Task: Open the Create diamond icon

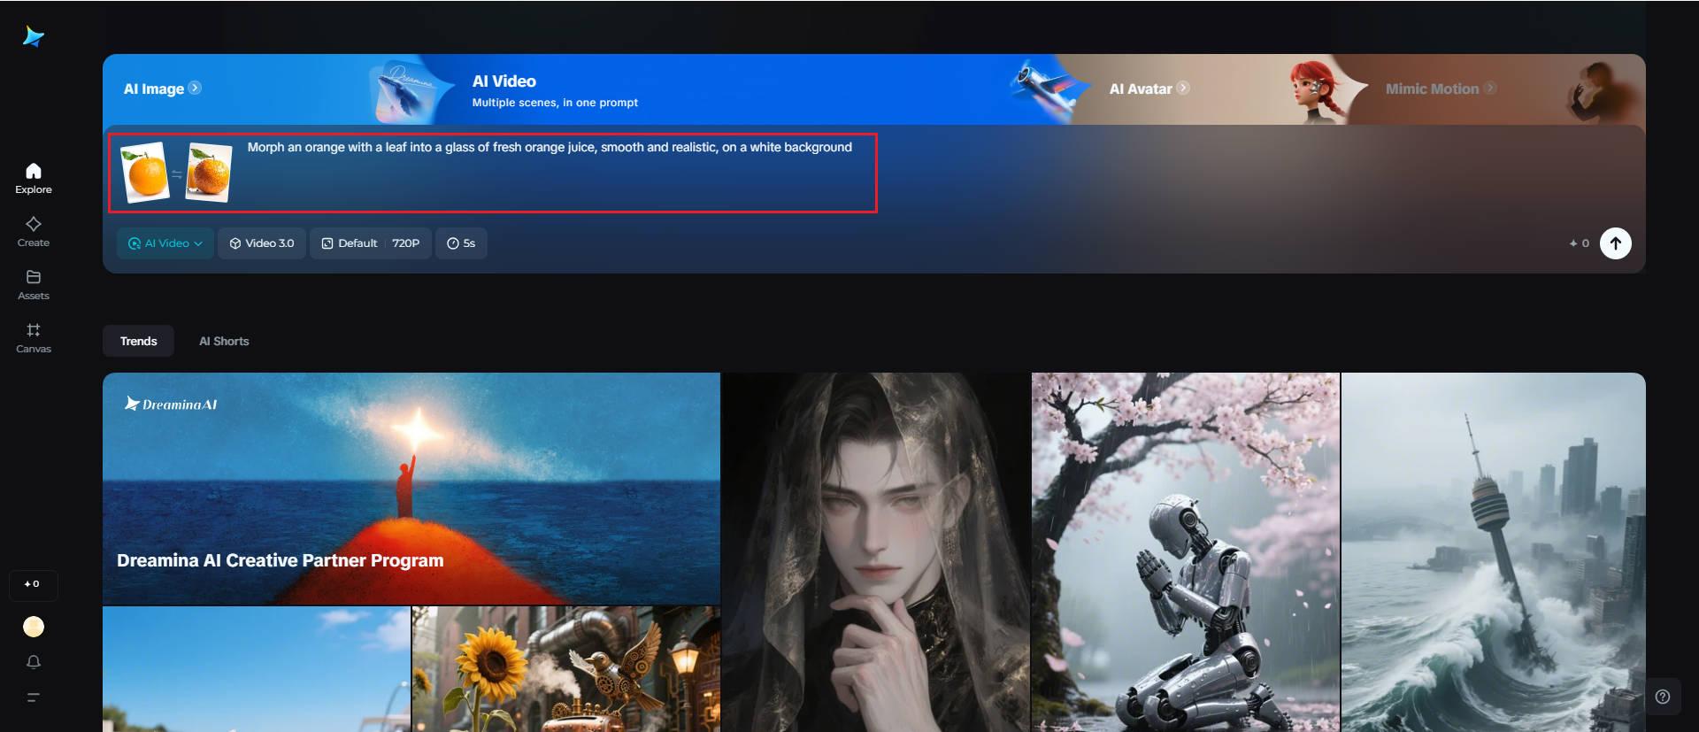Action: click(x=34, y=224)
